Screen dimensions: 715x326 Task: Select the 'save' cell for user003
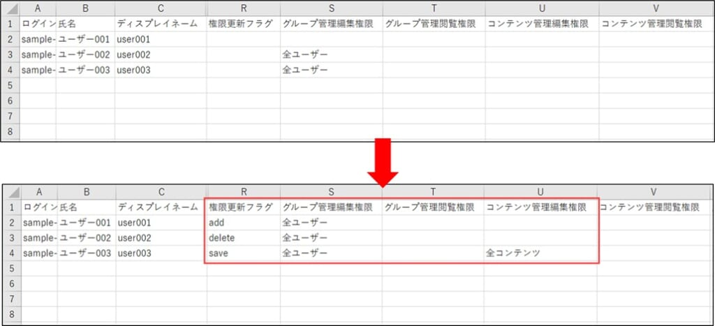pyautogui.click(x=244, y=253)
